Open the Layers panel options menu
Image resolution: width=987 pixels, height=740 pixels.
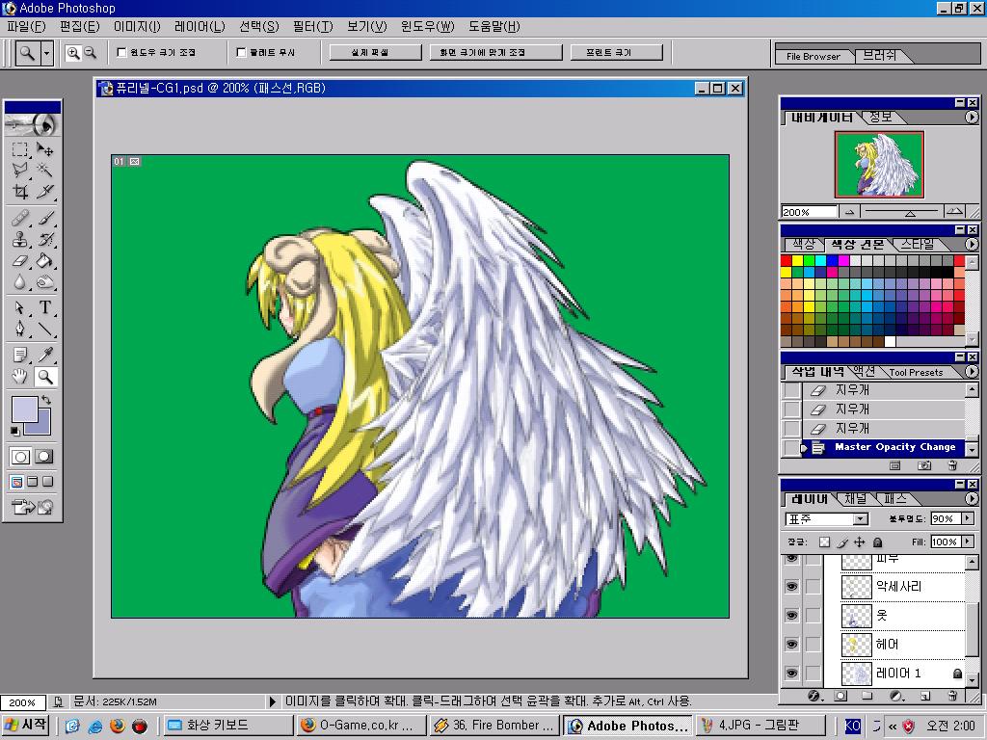972,498
